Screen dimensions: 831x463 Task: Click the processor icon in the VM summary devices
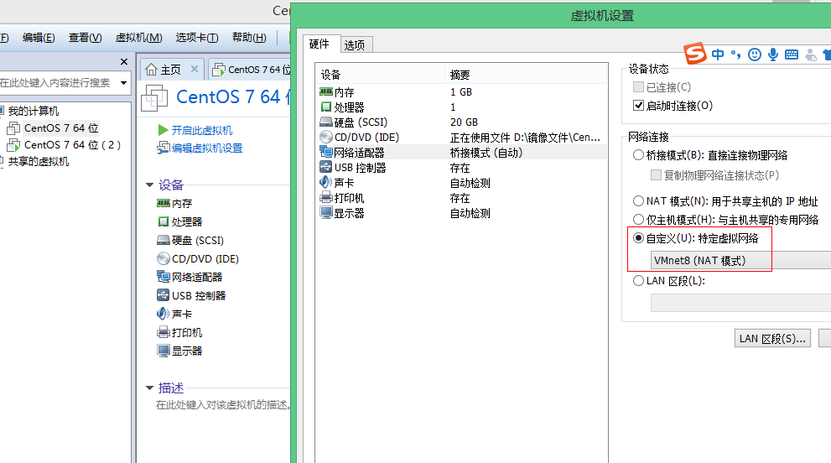(x=164, y=221)
